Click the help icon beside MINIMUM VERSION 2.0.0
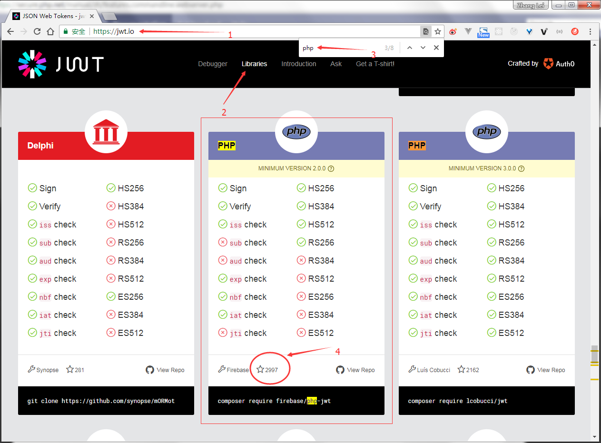The width and height of the screenshot is (601, 443). (331, 168)
